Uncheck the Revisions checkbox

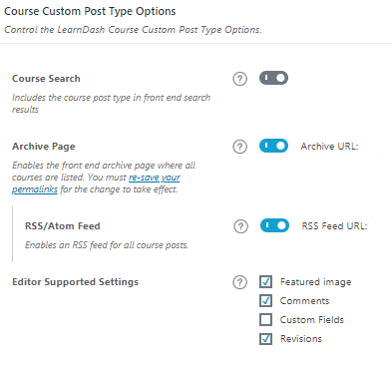265,338
